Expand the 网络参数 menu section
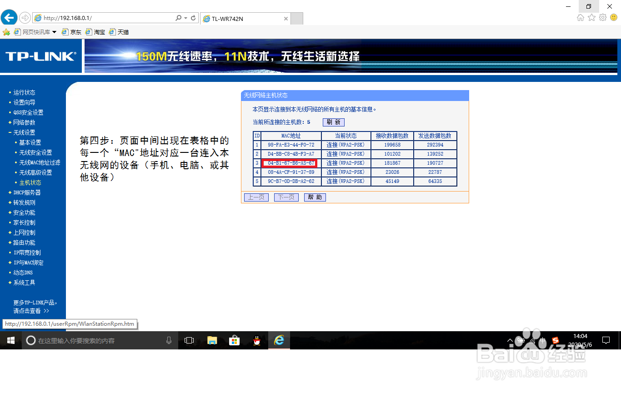 [24, 122]
